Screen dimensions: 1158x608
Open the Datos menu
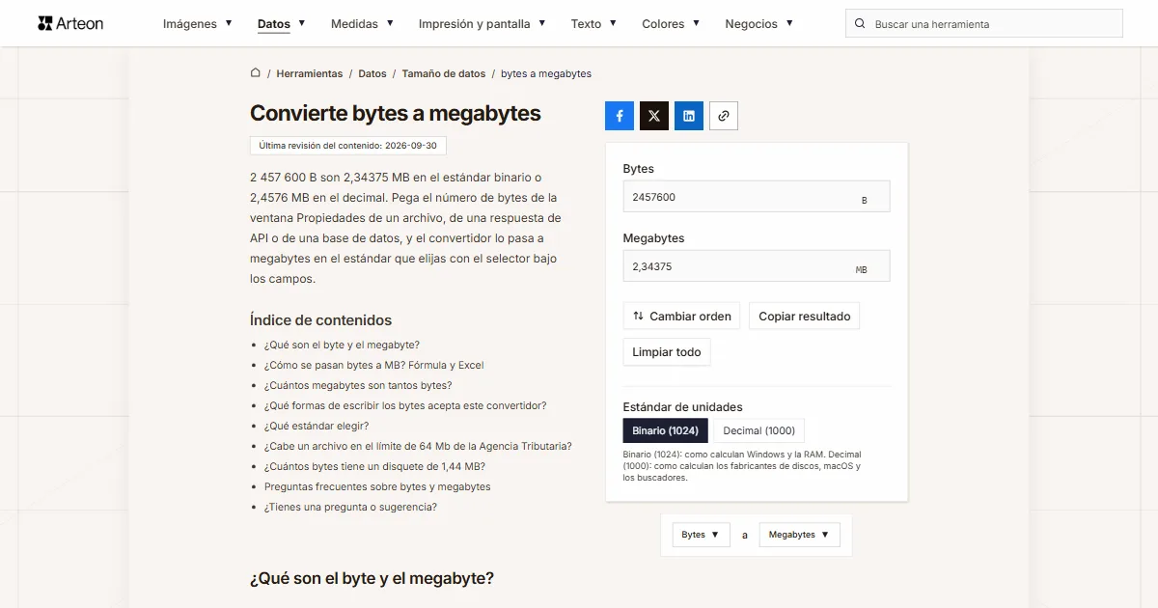click(x=282, y=24)
